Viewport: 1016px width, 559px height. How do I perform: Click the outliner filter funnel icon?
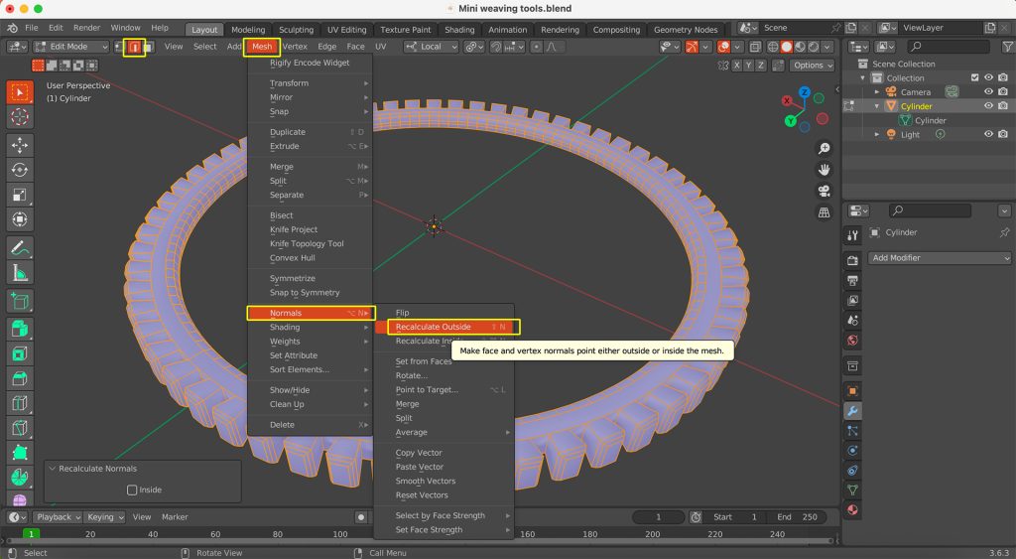(1008, 47)
